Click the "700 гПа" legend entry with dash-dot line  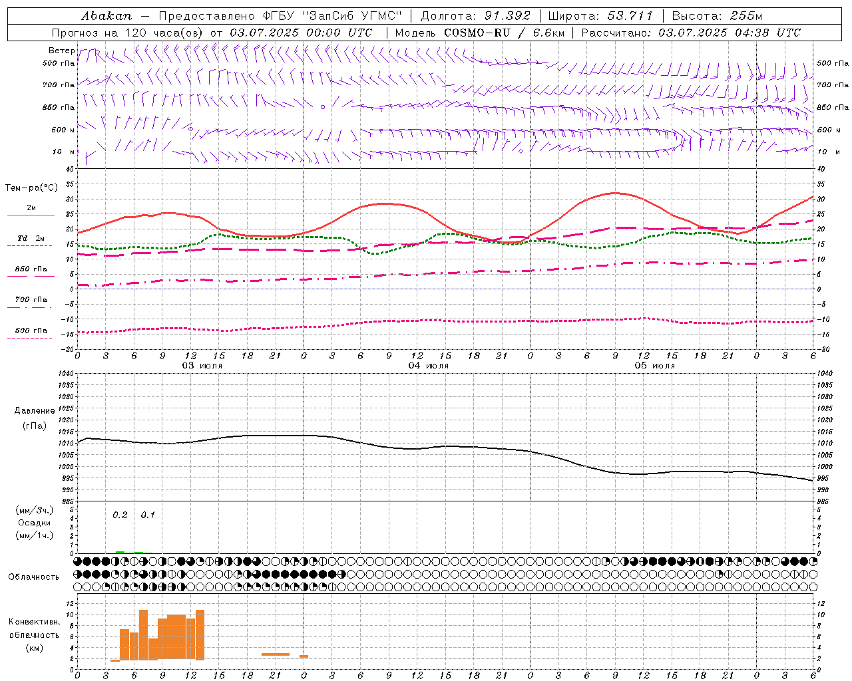click(31, 299)
